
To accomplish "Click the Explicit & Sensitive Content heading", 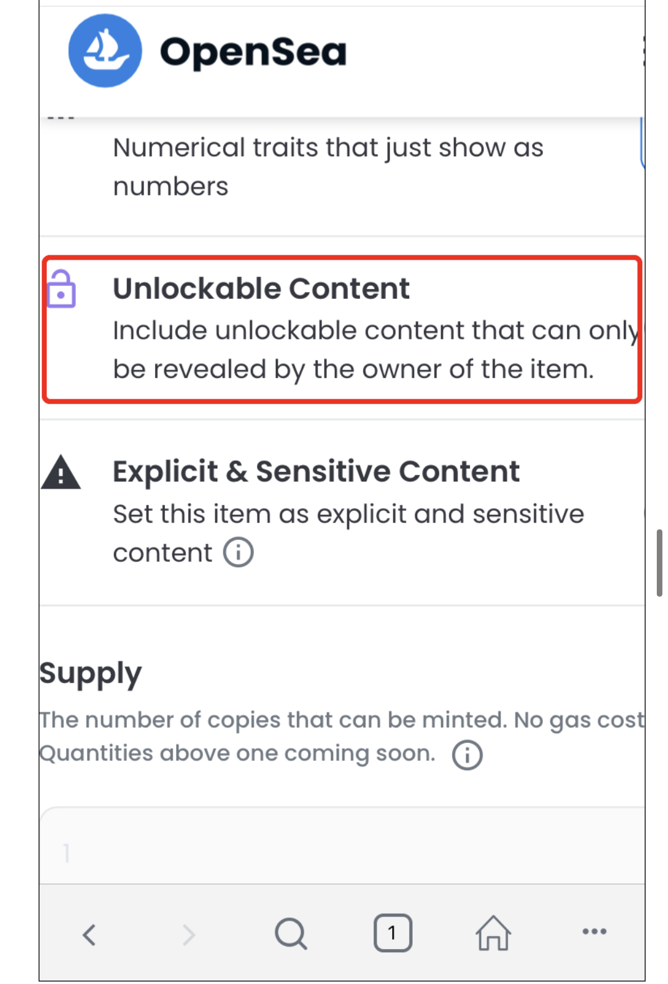I will pyautogui.click(x=316, y=471).
